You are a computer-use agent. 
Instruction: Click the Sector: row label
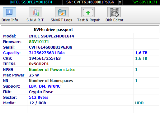[x=10, y=98]
